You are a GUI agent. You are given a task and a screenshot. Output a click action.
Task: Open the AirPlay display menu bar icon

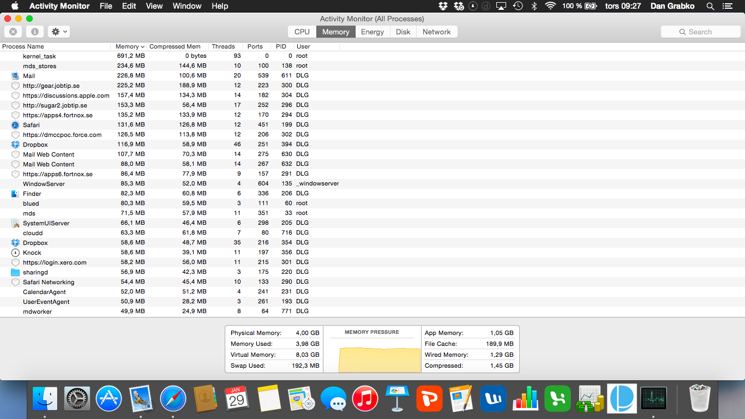[x=501, y=6]
